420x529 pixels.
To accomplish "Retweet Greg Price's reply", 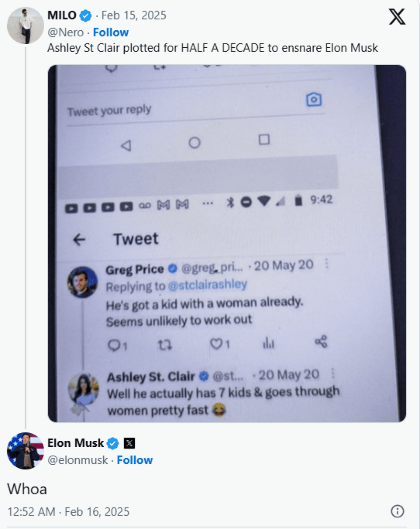I will [164, 346].
